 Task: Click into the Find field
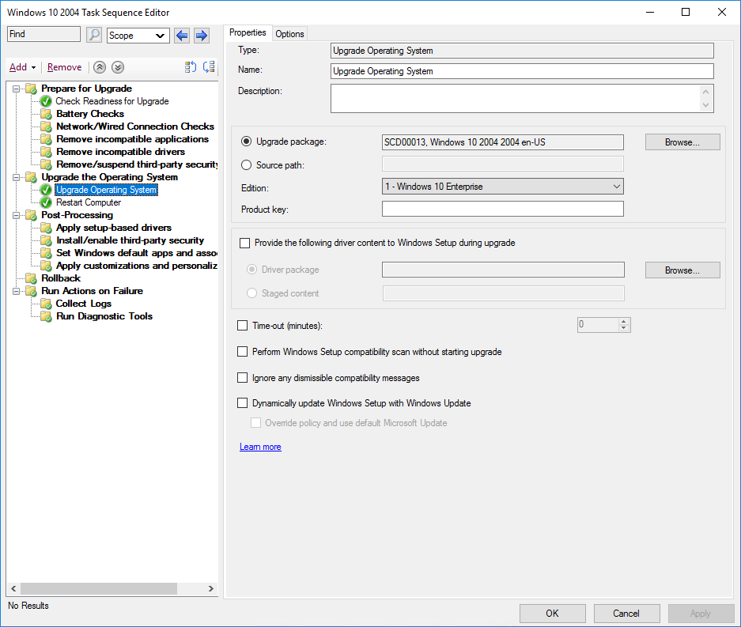[44, 34]
